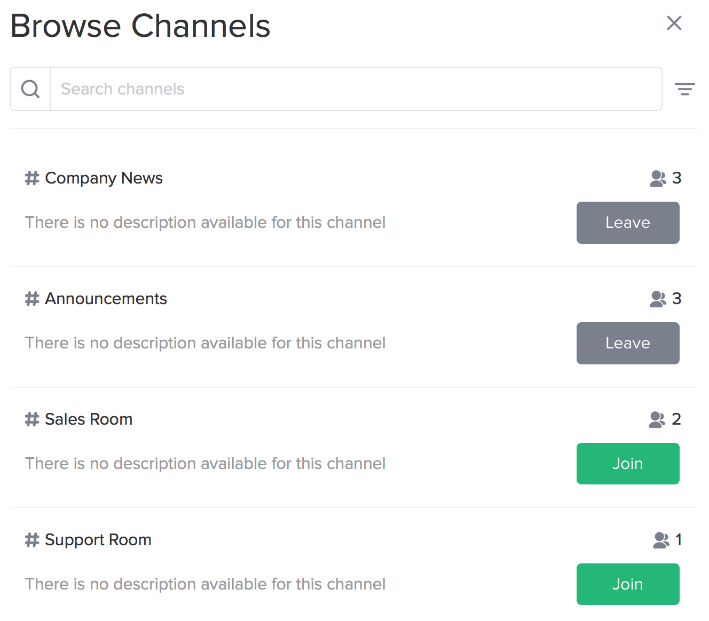Click the search magnifier icon

(x=30, y=89)
